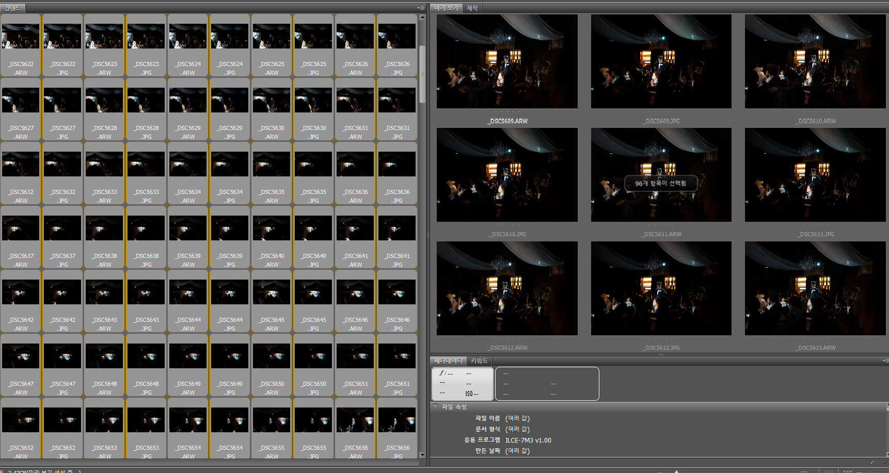This screenshot has width=889, height=473.
Task: Select the 메타데이터 tab
Action: pyautogui.click(x=448, y=361)
